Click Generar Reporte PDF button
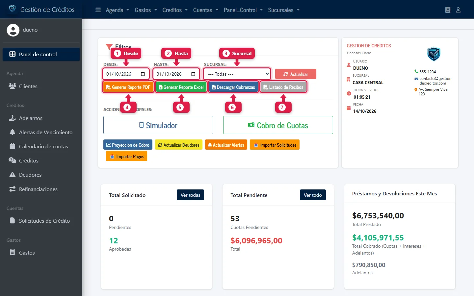 click(128, 87)
